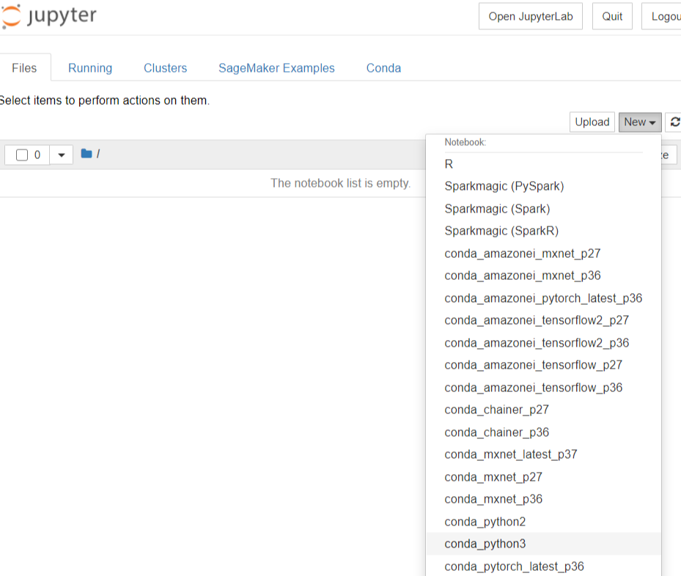681x576 pixels.
Task: Open the Clusters tab
Action: click(165, 68)
